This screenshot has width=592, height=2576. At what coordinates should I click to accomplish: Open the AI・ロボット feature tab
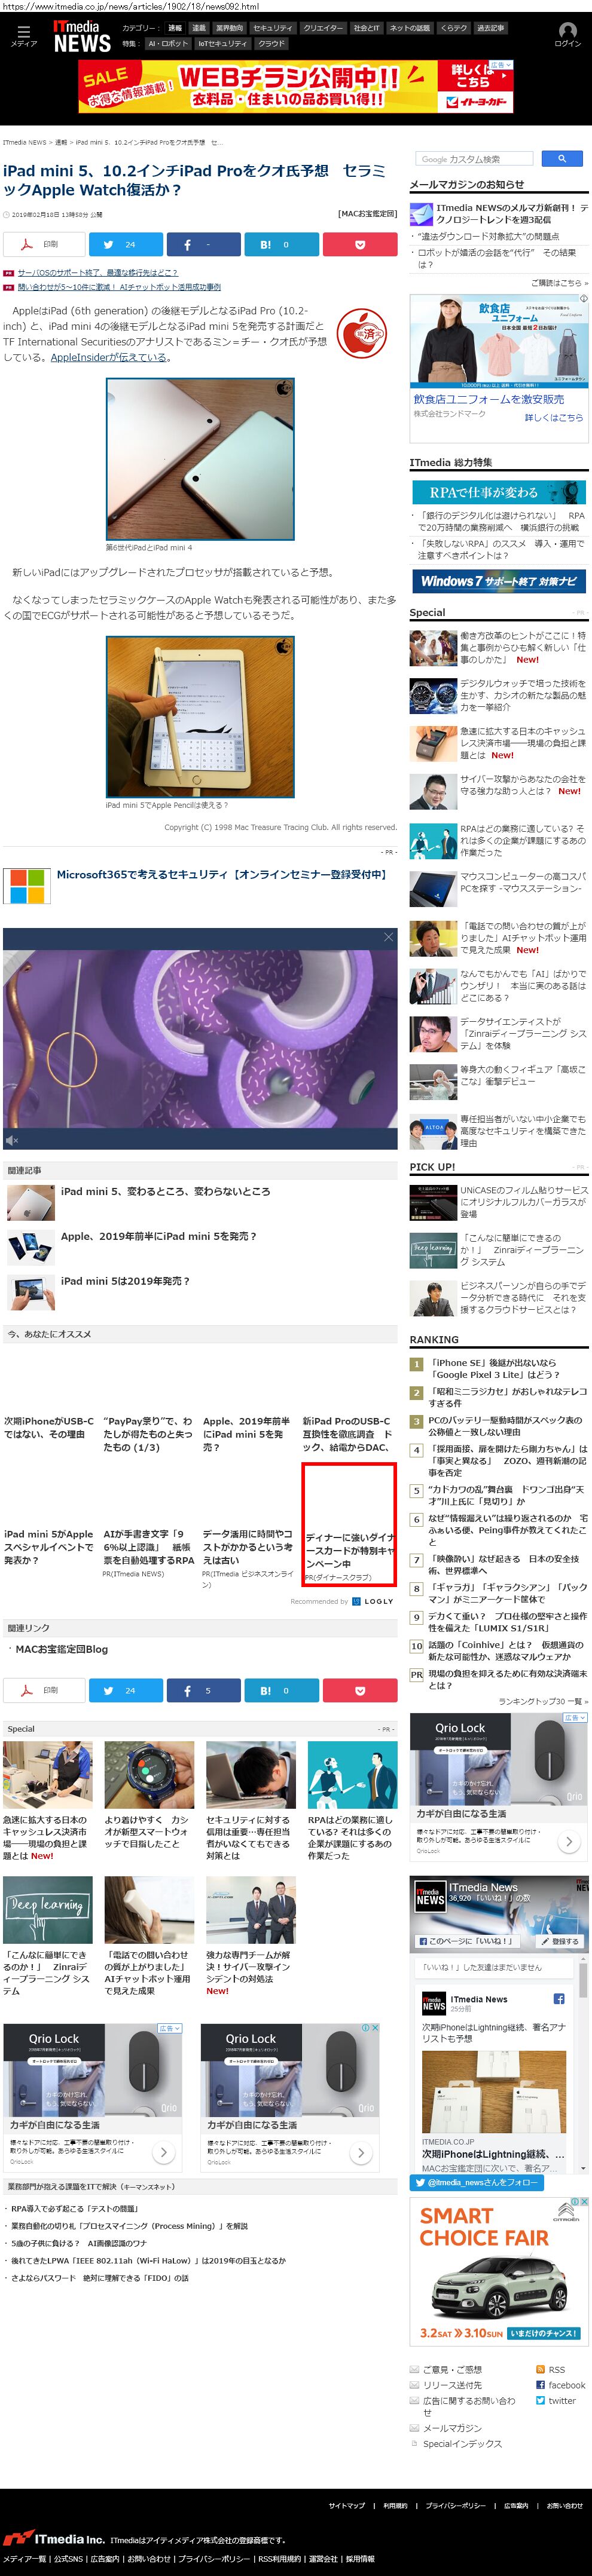pyautogui.click(x=167, y=44)
